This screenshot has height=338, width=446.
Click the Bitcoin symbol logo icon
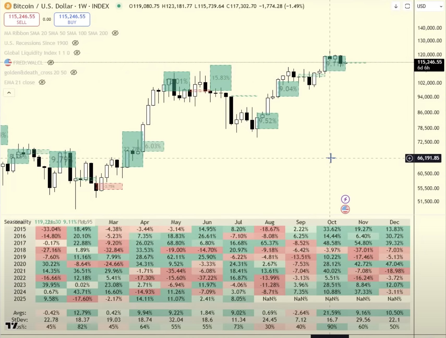coord(8,6)
